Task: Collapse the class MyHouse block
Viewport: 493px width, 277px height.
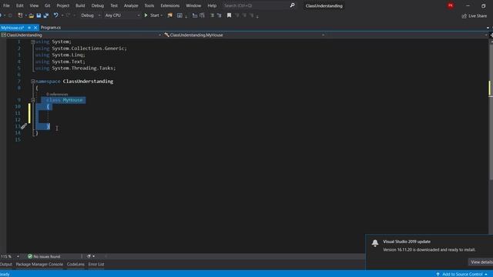Action: [32, 100]
